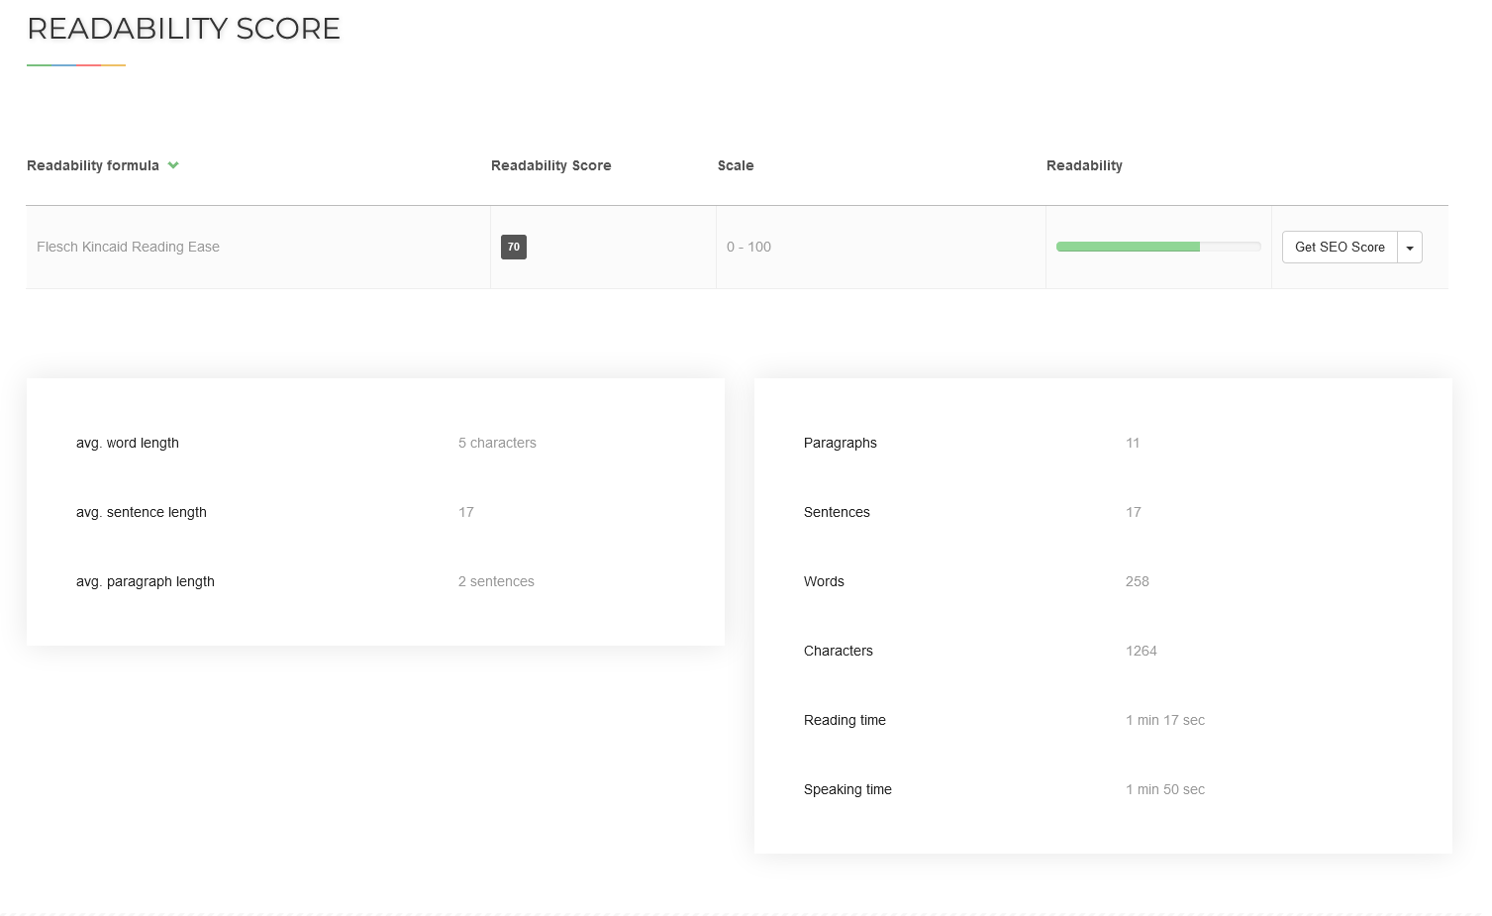Click the Get SEO Score button
This screenshot has width=1492, height=916.
pyautogui.click(x=1340, y=248)
